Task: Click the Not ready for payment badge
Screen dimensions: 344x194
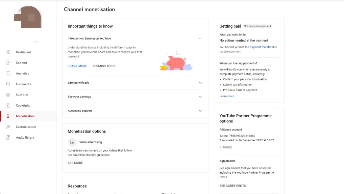Action: [x=257, y=26]
